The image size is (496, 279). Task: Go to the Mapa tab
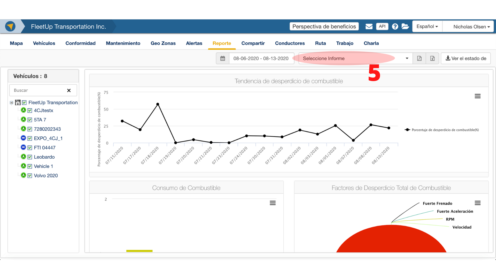[x=16, y=43]
